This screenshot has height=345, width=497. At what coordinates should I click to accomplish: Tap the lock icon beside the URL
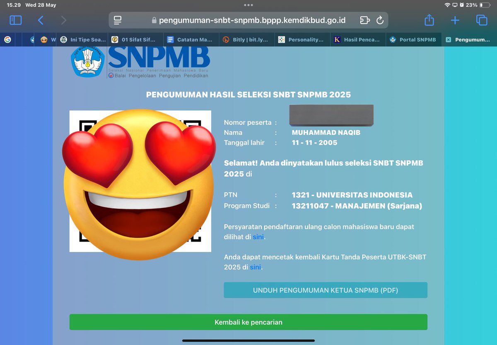point(154,20)
